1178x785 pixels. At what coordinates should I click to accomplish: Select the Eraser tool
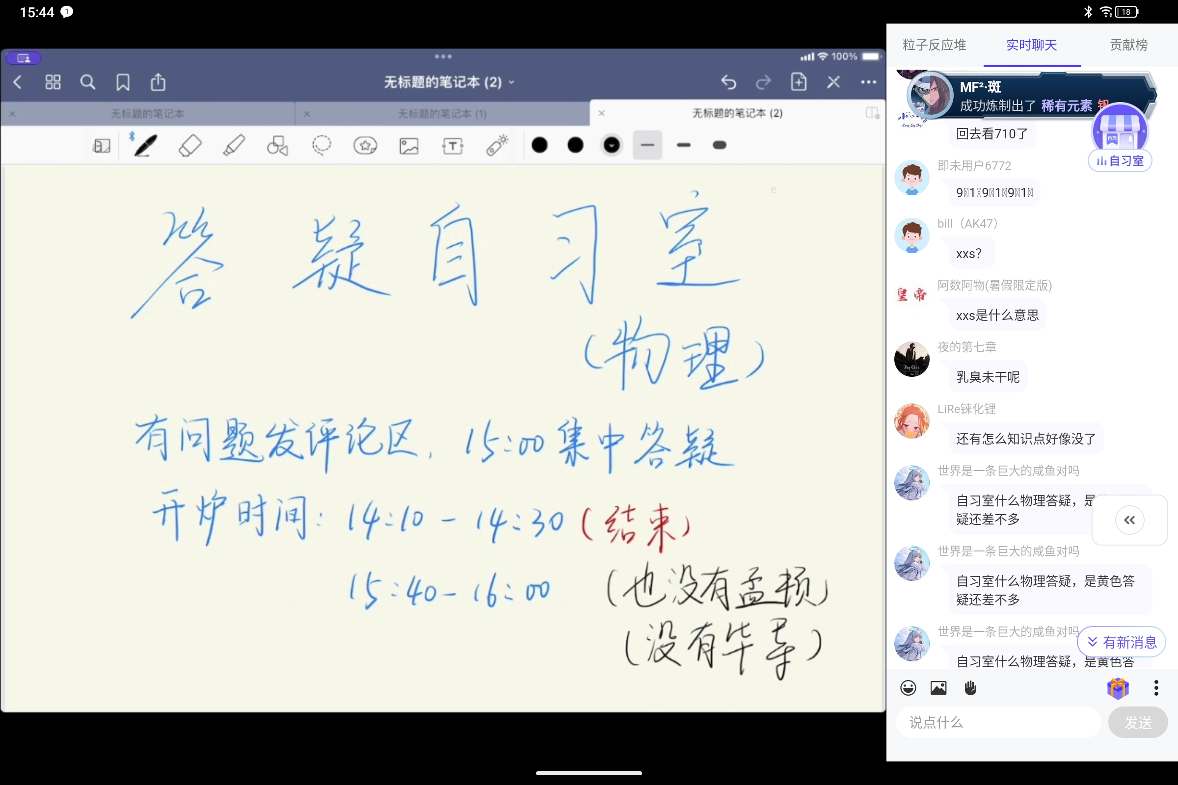[190, 146]
